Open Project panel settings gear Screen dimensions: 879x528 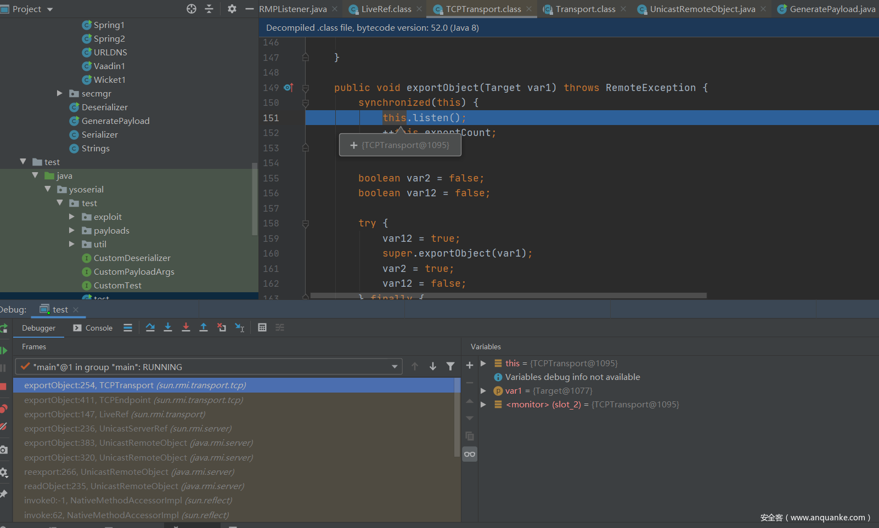232,9
